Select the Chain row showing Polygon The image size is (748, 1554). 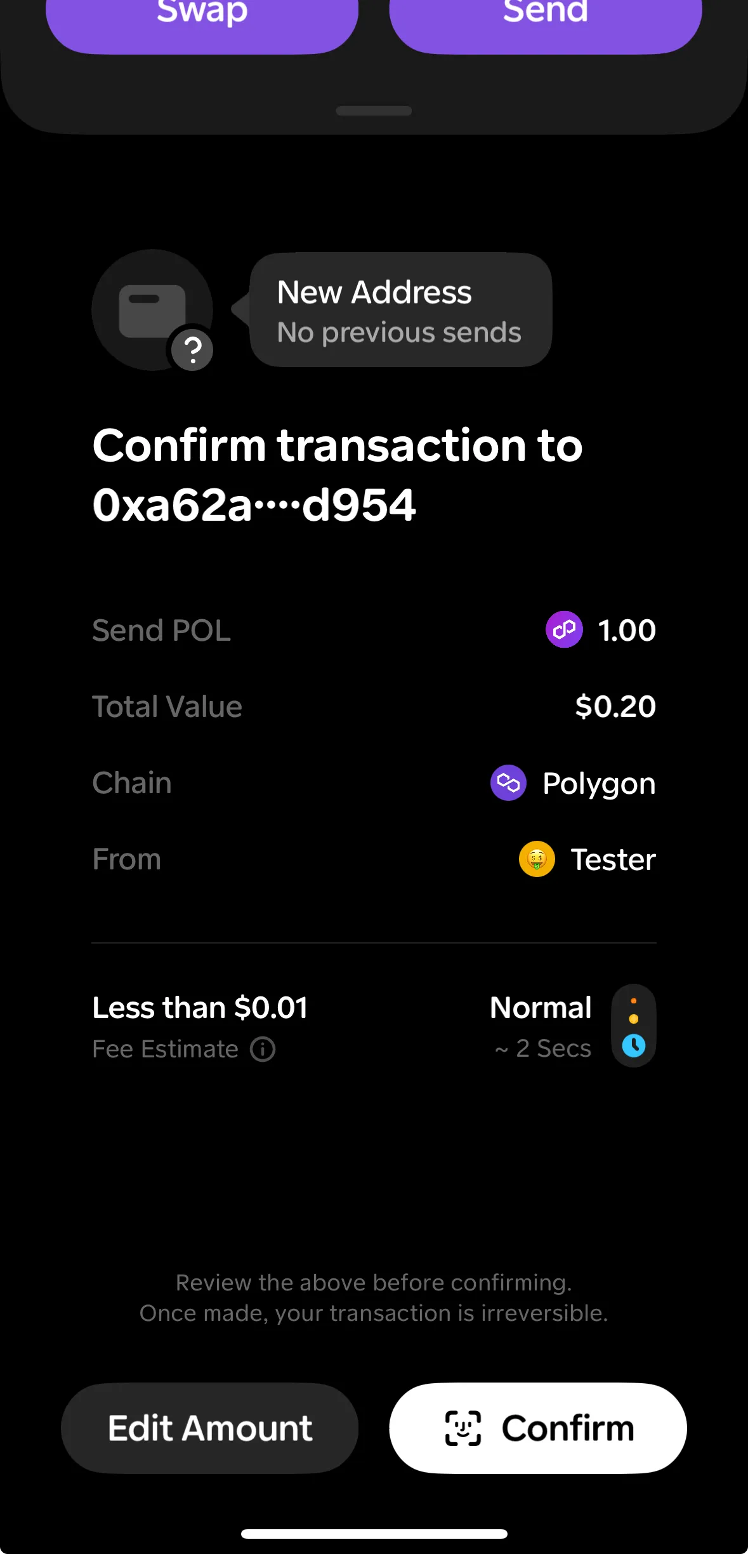(x=374, y=783)
